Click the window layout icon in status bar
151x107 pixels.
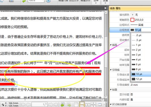pos(100,105)
